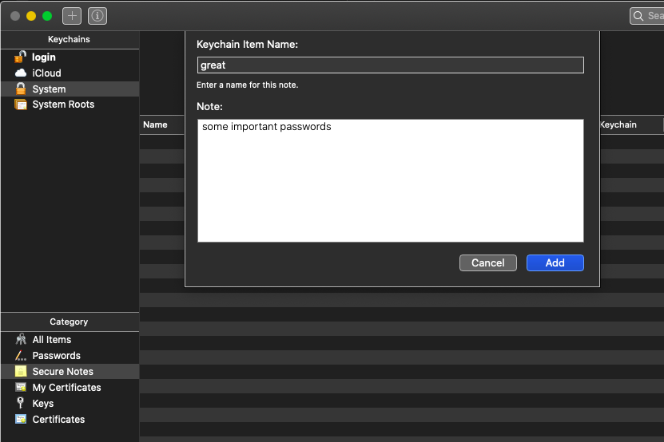Show the Certificates category
The width and height of the screenshot is (664, 442).
70,419
